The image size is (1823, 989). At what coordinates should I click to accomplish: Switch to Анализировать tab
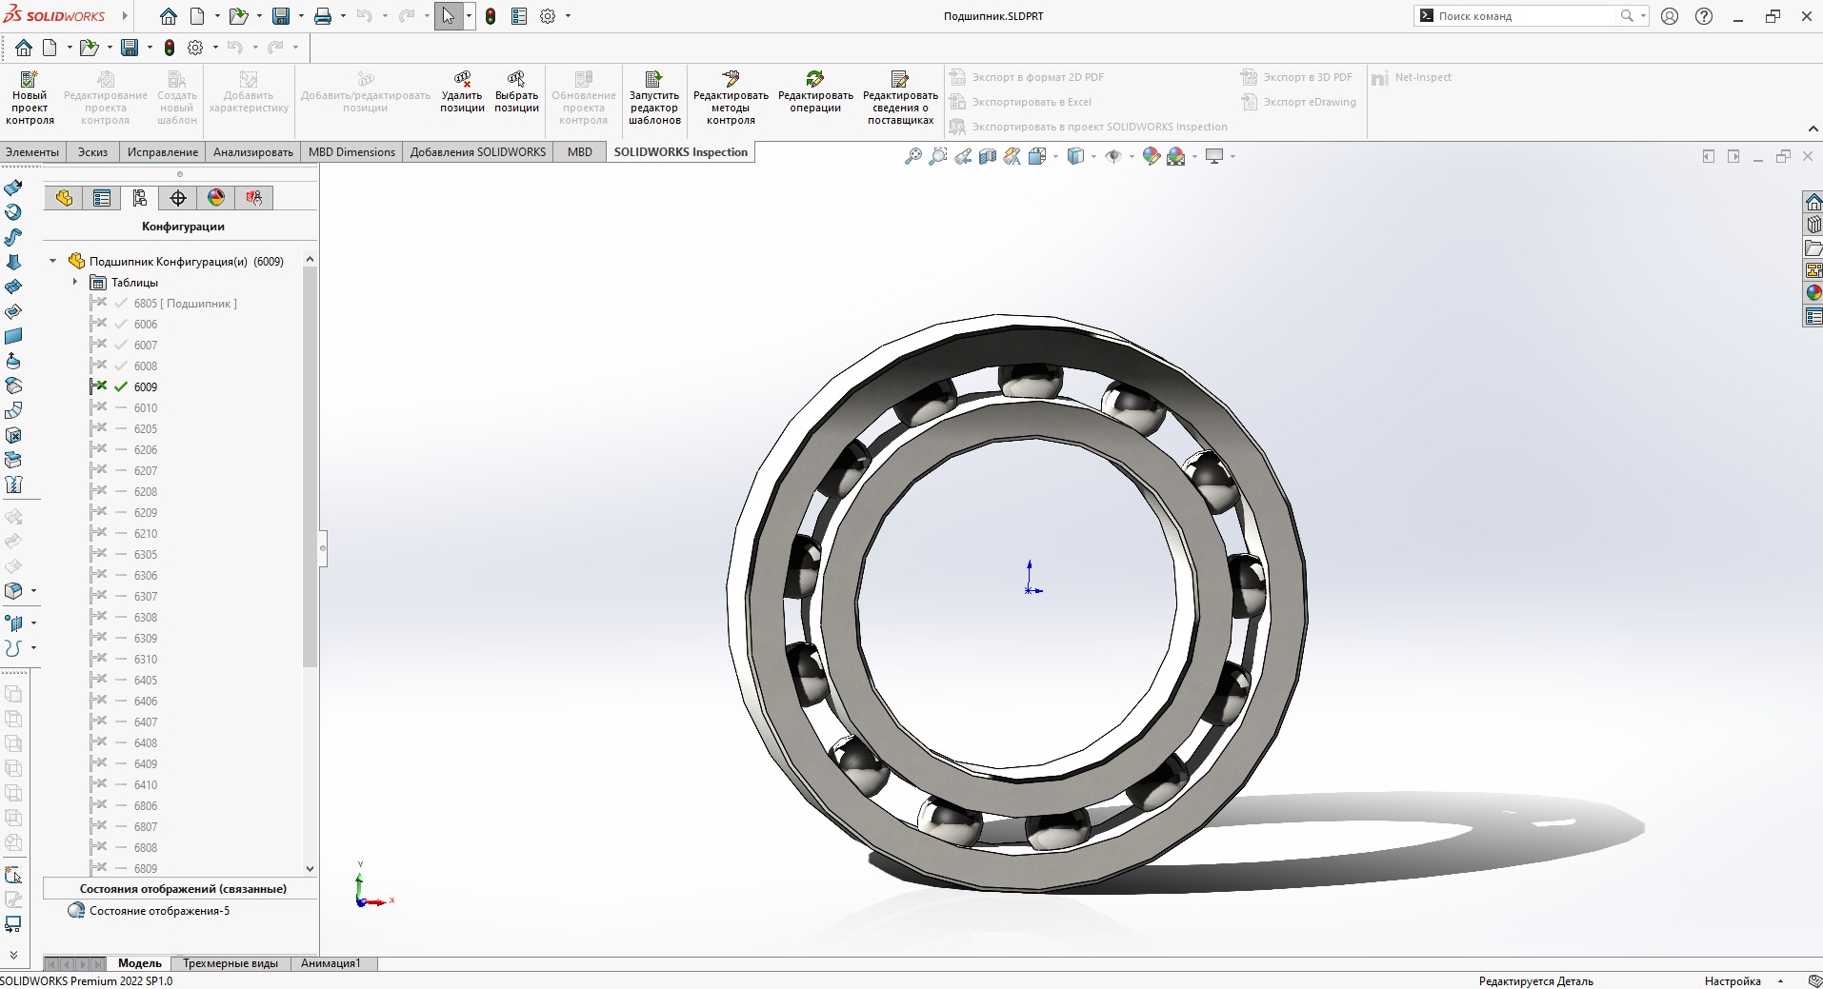[x=253, y=152]
